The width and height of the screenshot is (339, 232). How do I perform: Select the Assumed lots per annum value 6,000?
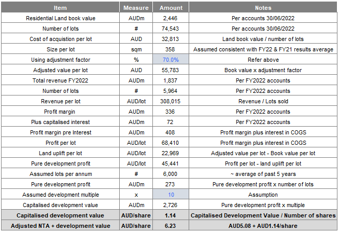tap(171, 173)
